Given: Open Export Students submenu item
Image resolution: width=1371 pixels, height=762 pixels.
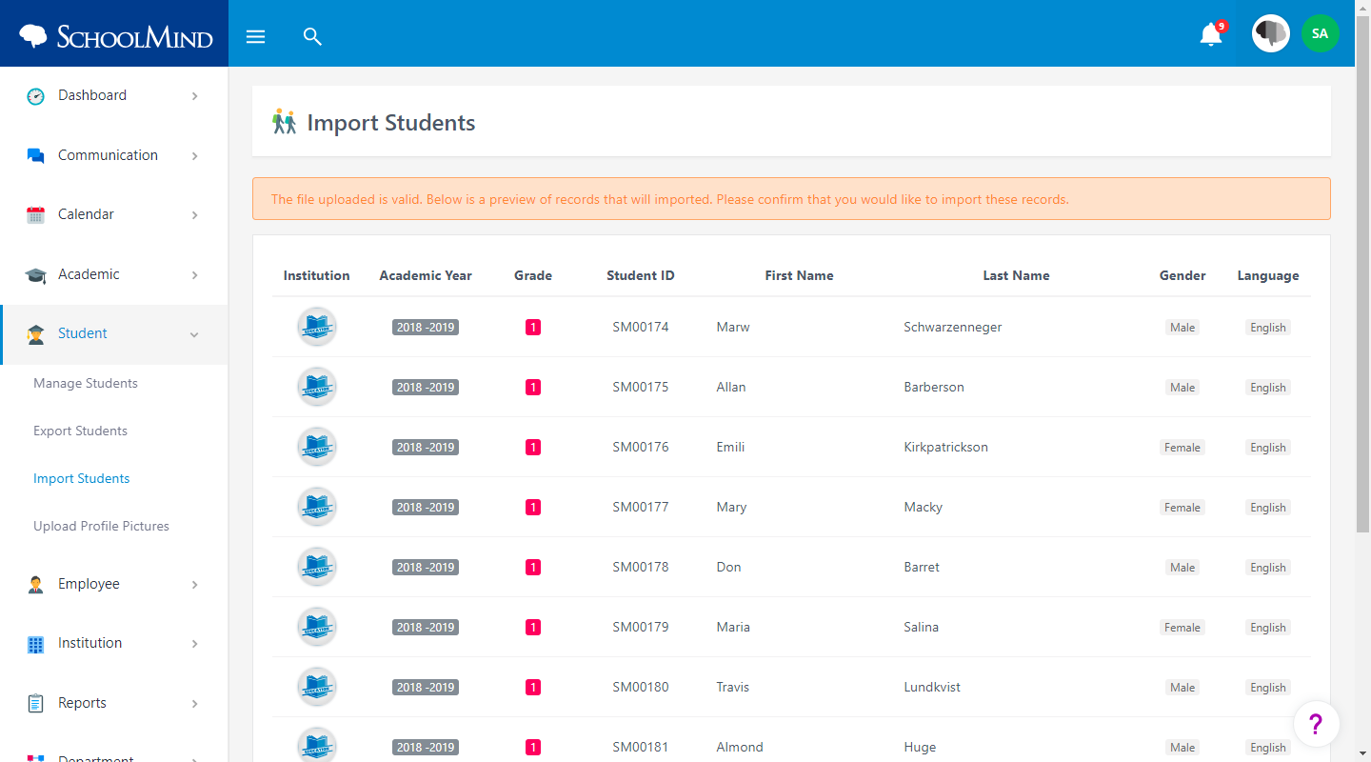Looking at the screenshot, I should 80,431.
